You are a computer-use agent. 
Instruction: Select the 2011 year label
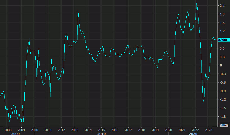[48, 130]
